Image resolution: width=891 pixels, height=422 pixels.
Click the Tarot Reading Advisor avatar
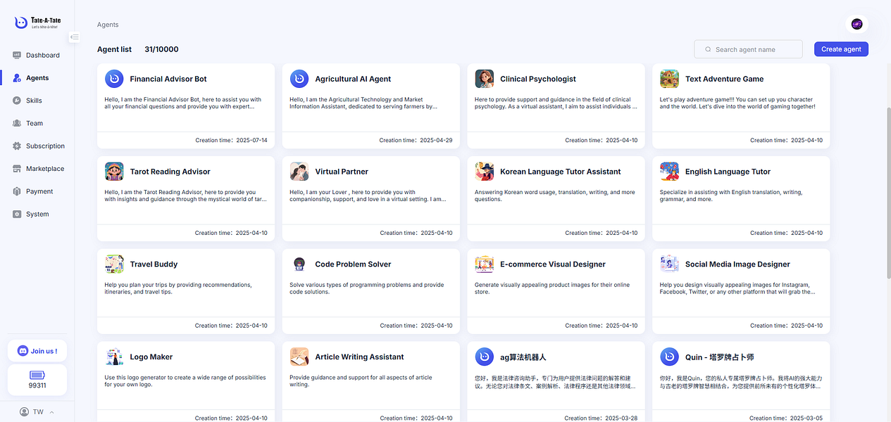point(114,172)
